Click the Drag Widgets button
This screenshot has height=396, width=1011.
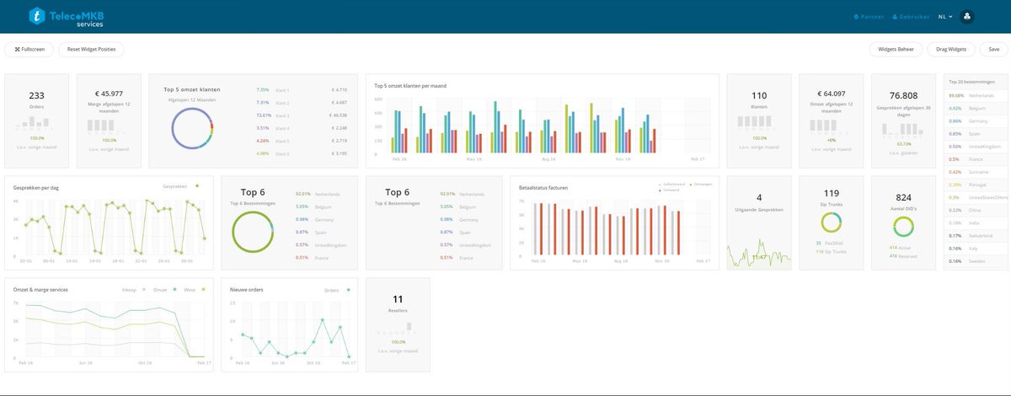pyautogui.click(x=952, y=50)
